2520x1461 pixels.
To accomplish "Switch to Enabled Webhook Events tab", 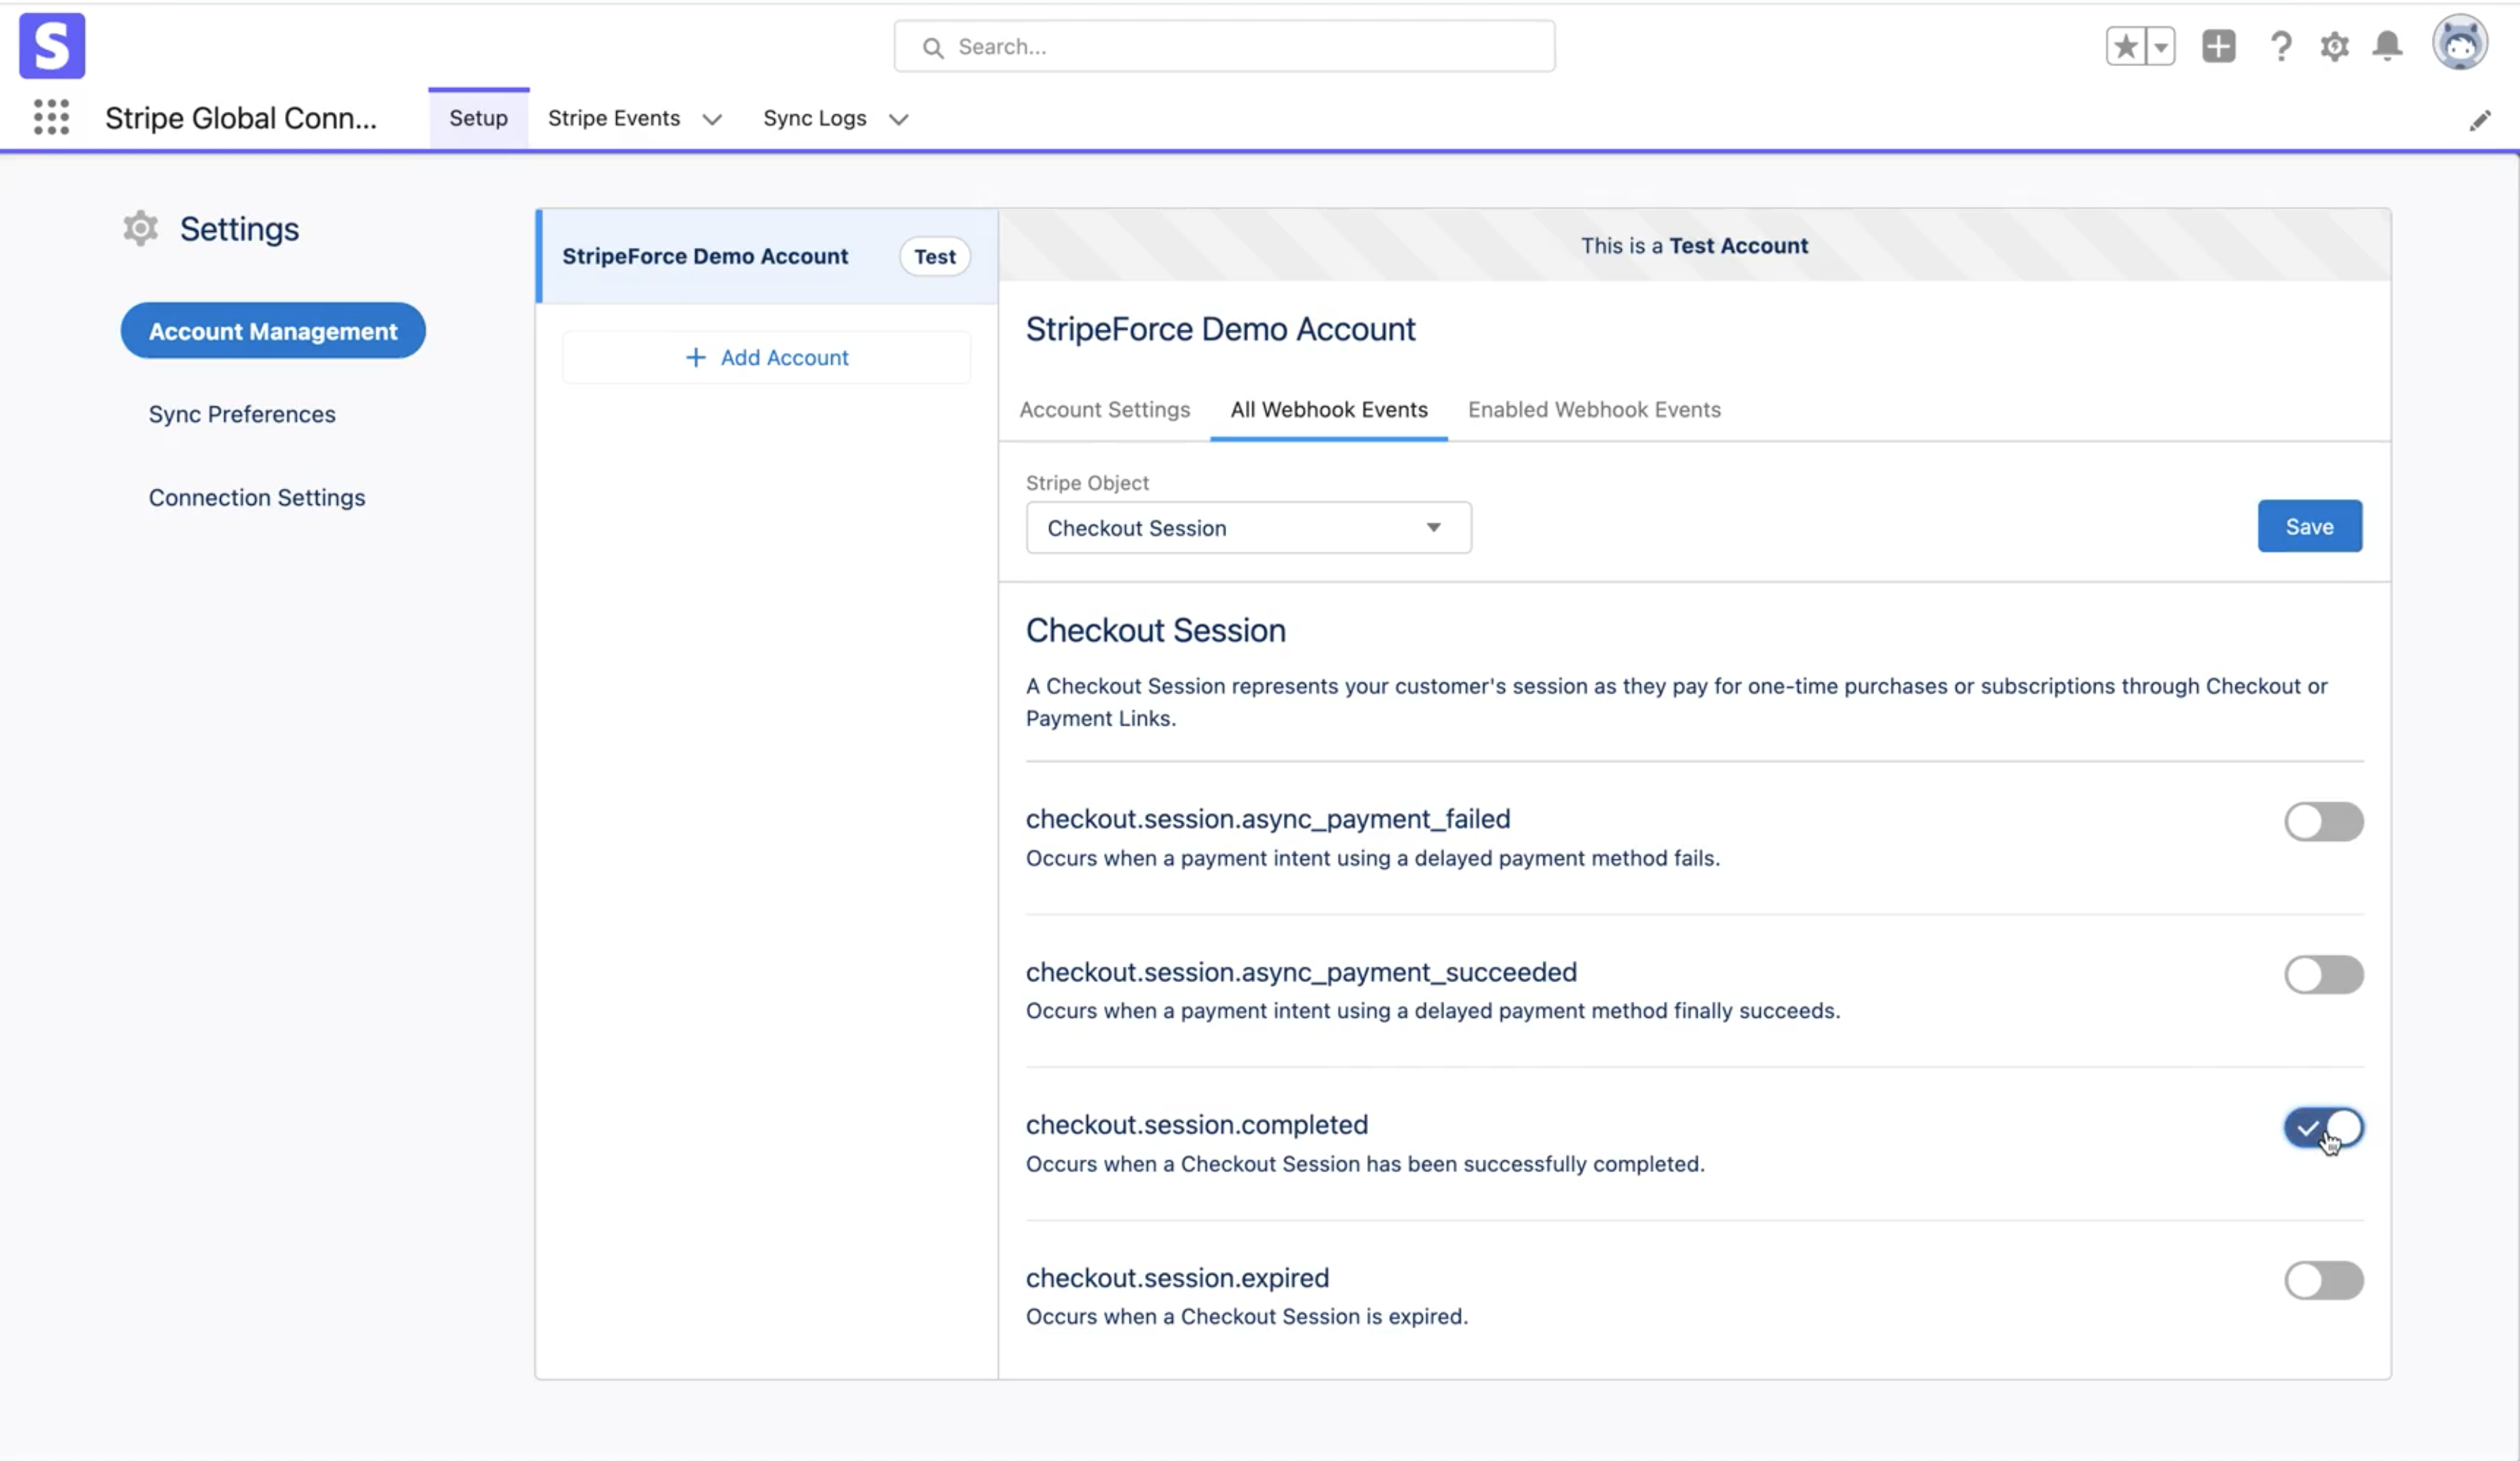I will 1594,410.
